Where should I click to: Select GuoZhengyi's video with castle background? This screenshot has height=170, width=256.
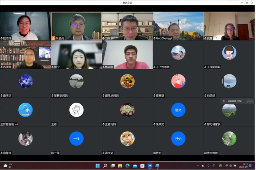point(178,26)
